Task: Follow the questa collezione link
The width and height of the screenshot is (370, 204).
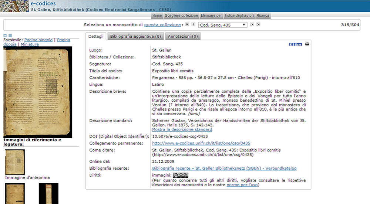Action: coord(162,25)
